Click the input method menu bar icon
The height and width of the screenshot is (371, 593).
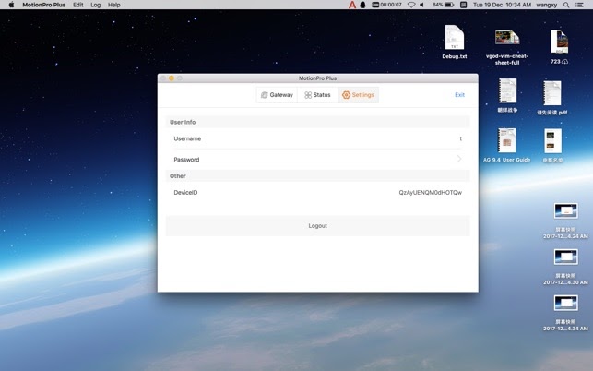(463, 5)
